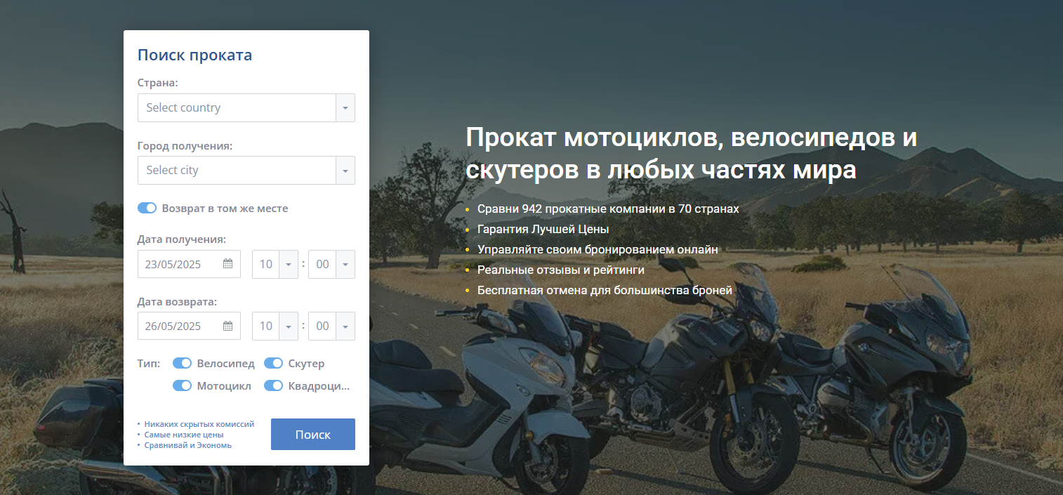This screenshot has height=495, width=1063.
Task: Click 'Самые низкие цены' text
Action: 184,435
